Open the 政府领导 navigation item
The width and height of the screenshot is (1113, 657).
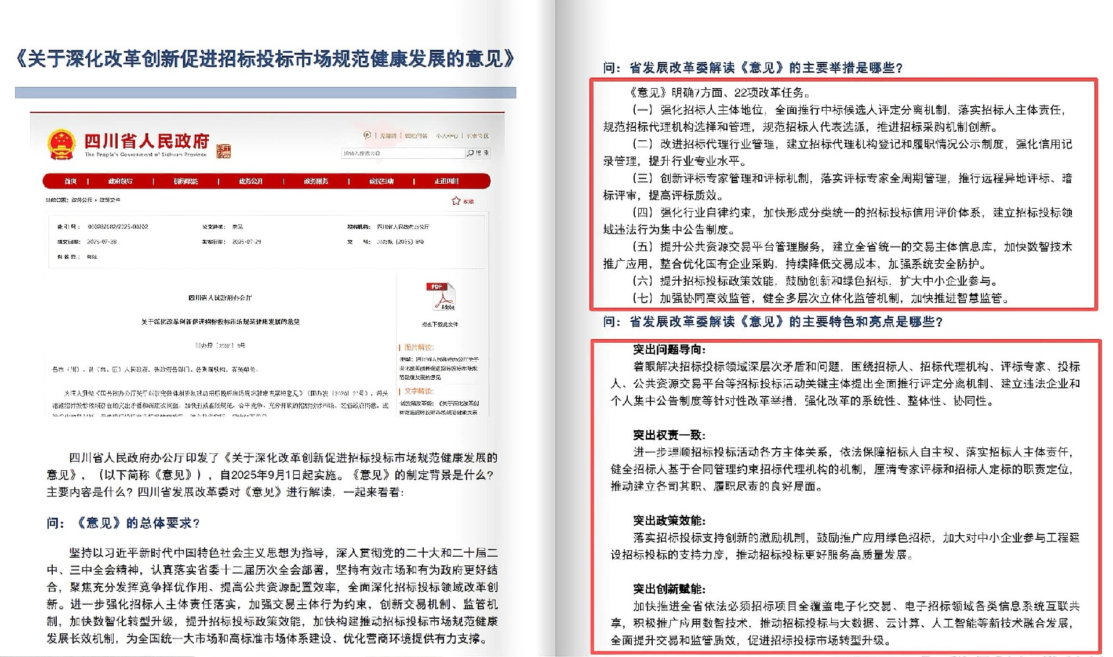[120, 182]
